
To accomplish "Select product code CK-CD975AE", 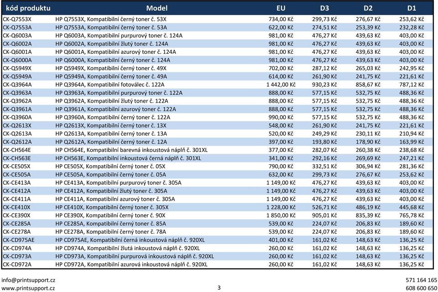I will [x=18, y=240].
